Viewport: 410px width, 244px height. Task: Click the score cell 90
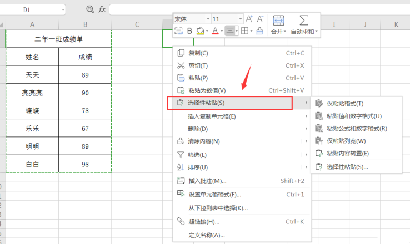pos(85,93)
